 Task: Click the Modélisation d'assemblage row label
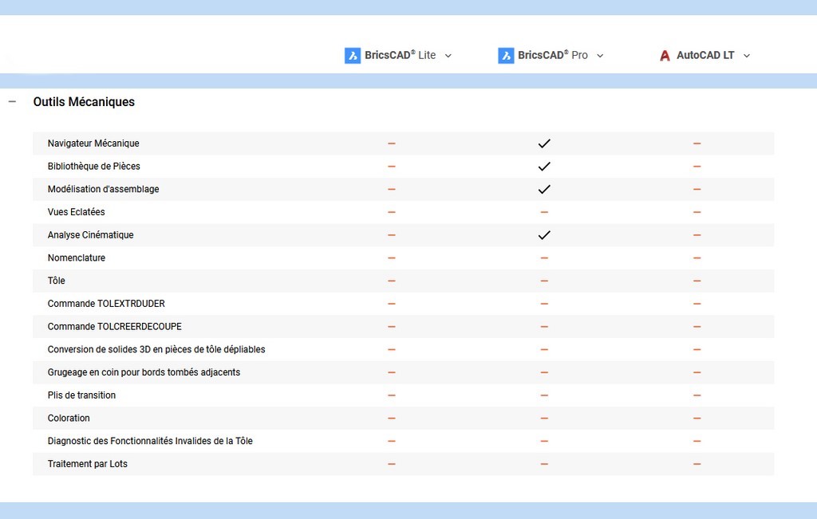coord(103,189)
